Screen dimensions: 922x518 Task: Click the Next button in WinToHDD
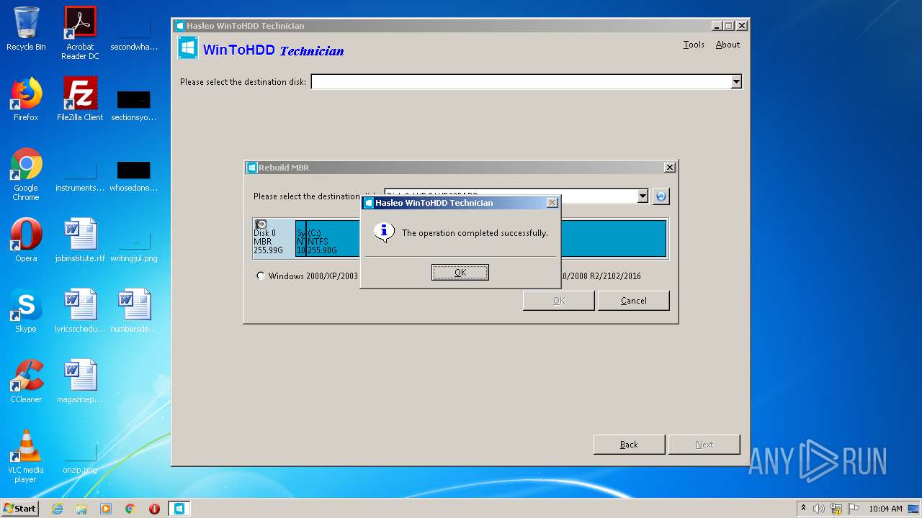click(704, 445)
